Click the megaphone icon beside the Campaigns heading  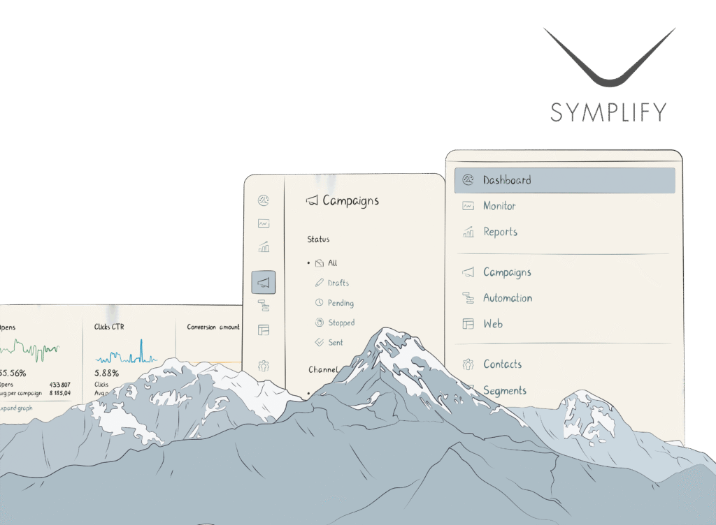tap(311, 200)
